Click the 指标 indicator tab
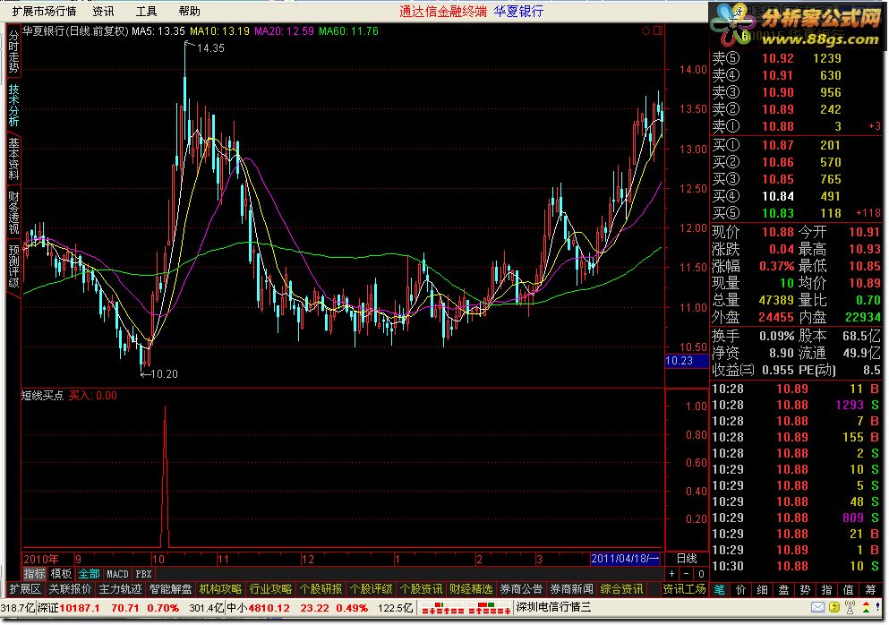 point(34,574)
